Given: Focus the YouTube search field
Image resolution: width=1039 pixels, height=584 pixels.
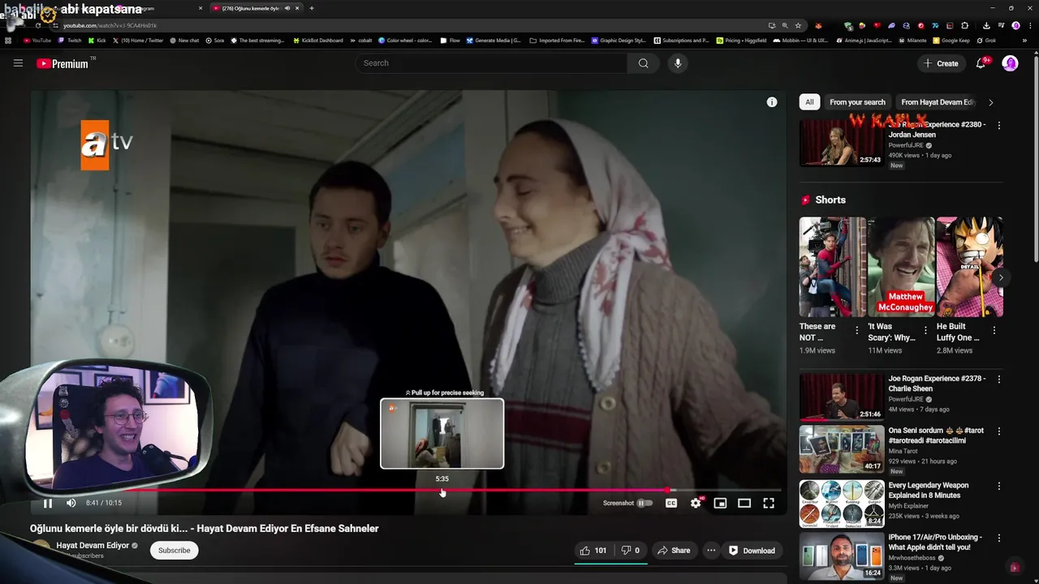Looking at the screenshot, I should [491, 63].
